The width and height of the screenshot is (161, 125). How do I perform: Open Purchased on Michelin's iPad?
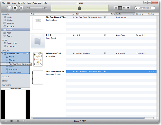tap(13, 69)
